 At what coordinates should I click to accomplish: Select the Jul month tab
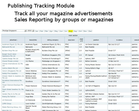tap(66, 31)
